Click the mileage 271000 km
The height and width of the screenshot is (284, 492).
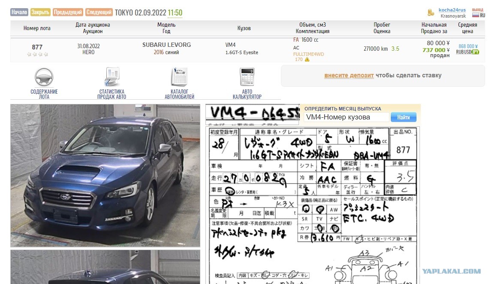tap(376, 49)
